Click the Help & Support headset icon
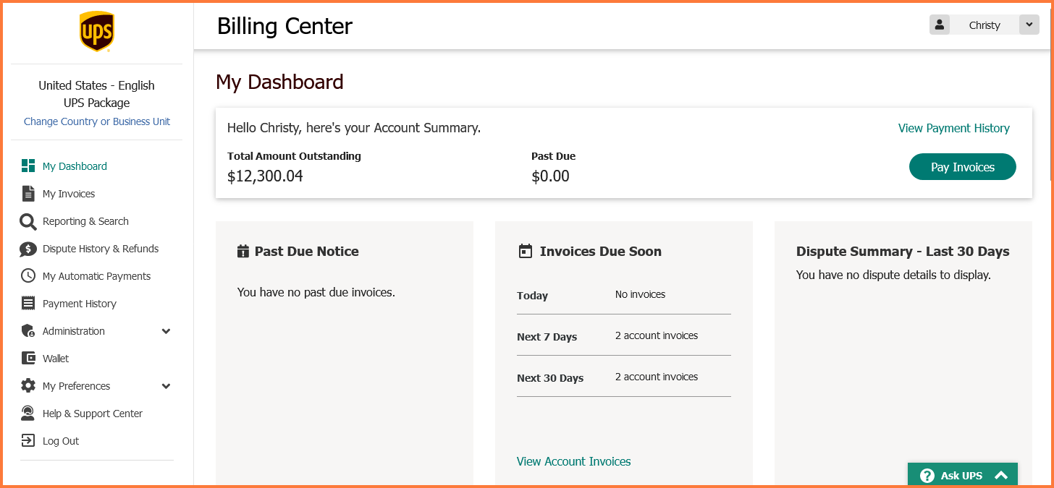 [x=28, y=413]
